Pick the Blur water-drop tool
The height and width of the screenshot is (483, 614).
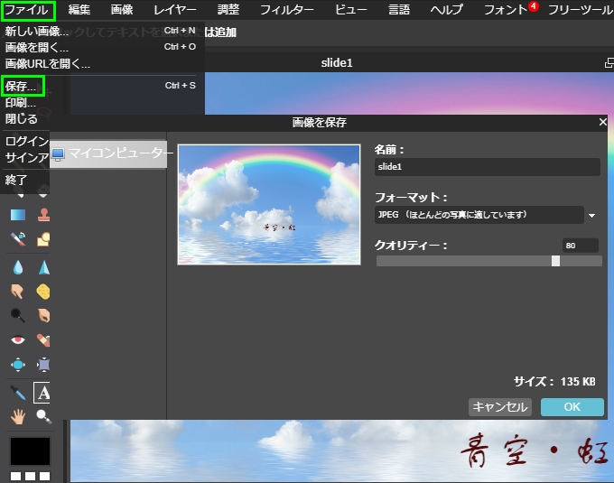18,266
